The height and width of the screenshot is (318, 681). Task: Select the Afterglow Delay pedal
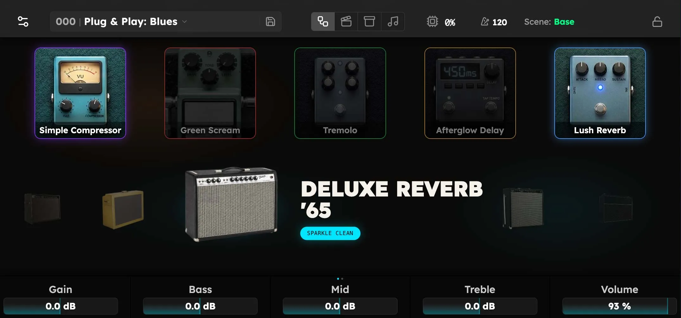coord(470,93)
